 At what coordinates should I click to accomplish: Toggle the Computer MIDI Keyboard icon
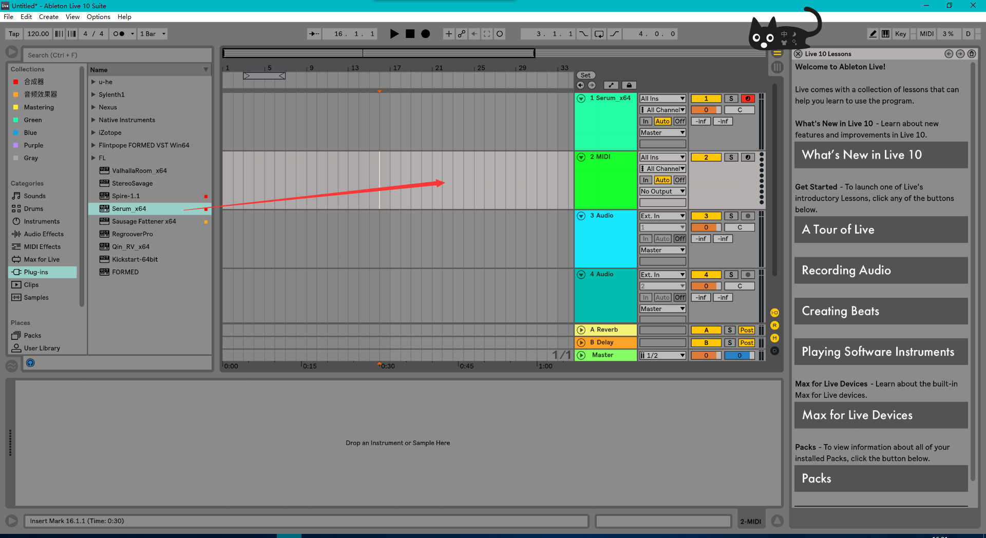click(x=886, y=34)
